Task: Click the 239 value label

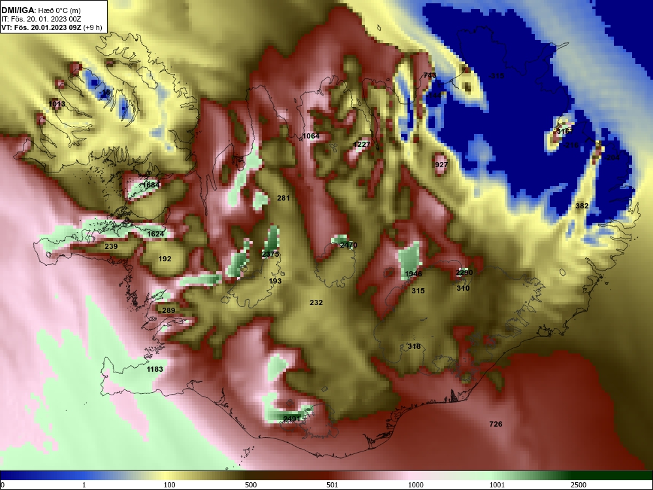Action: [x=111, y=247]
